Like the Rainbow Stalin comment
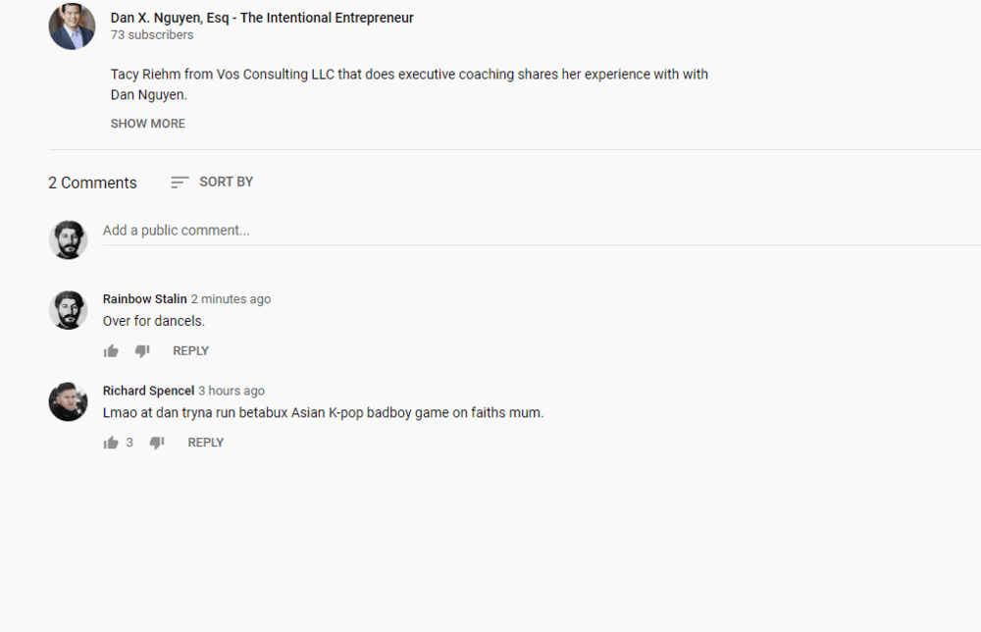 click(111, 351)
